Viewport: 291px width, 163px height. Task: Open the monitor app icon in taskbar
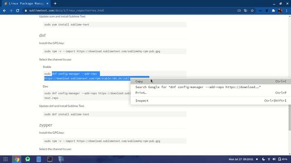click(x=61, y=159)
